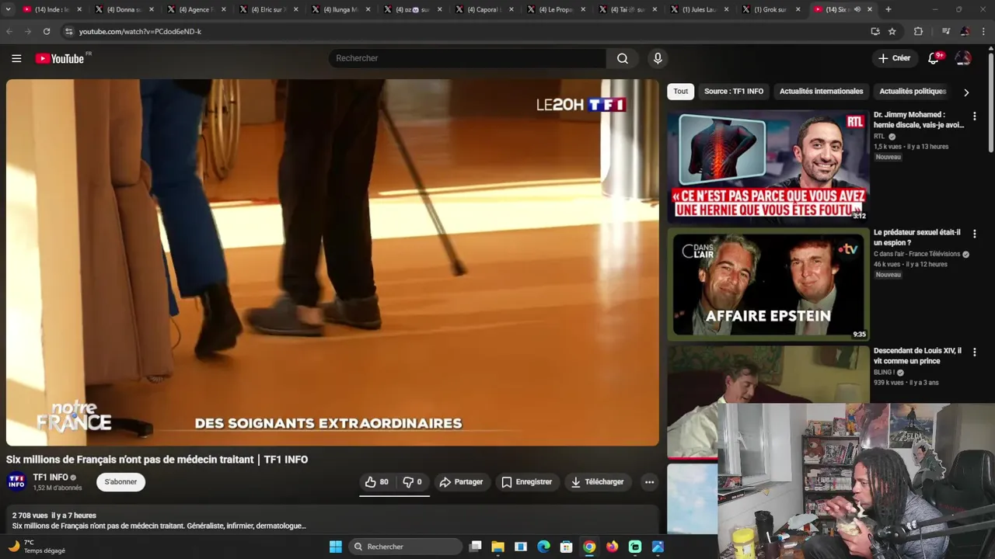Go back in browser history
The width and height of the screenshot is (995, 559).
pyautogui.click(x=9, y=31)
